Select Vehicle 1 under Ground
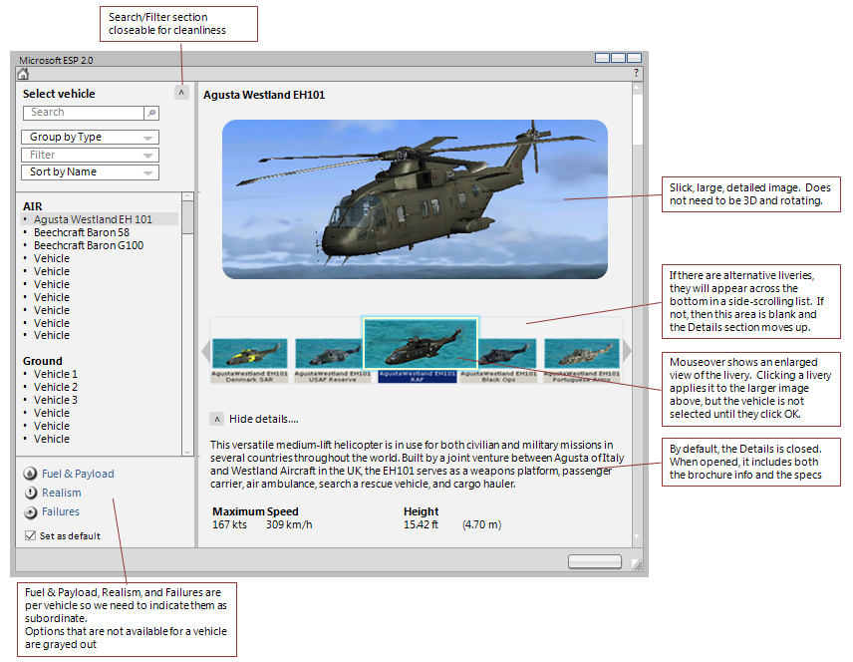Image resolution: width=853 pixels, height=662 pixels. (x=56, y=374)
